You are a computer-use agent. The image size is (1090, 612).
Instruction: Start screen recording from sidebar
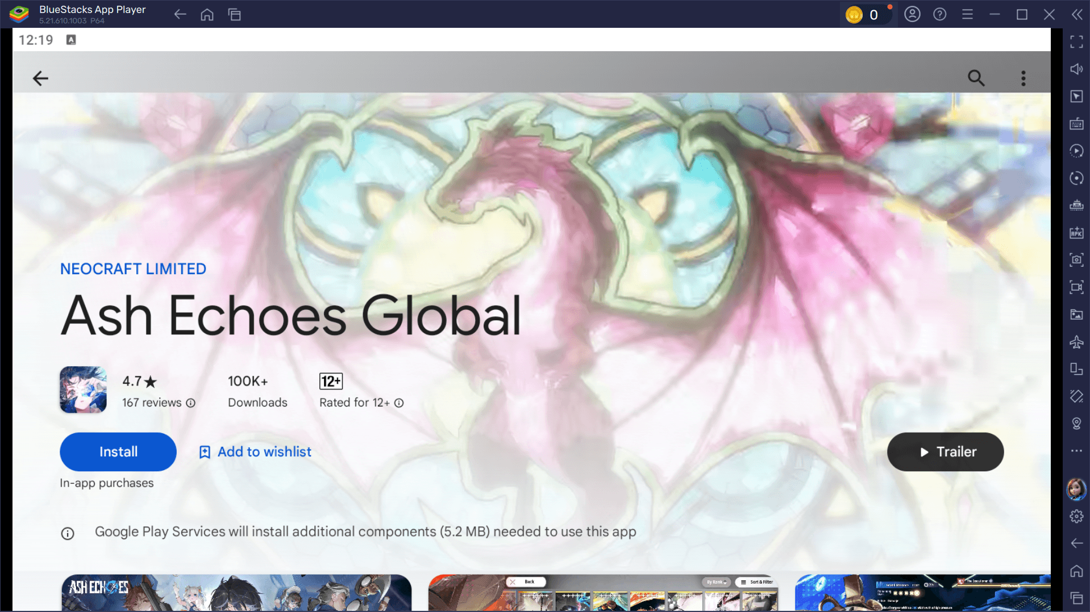tap(1076, 287)
